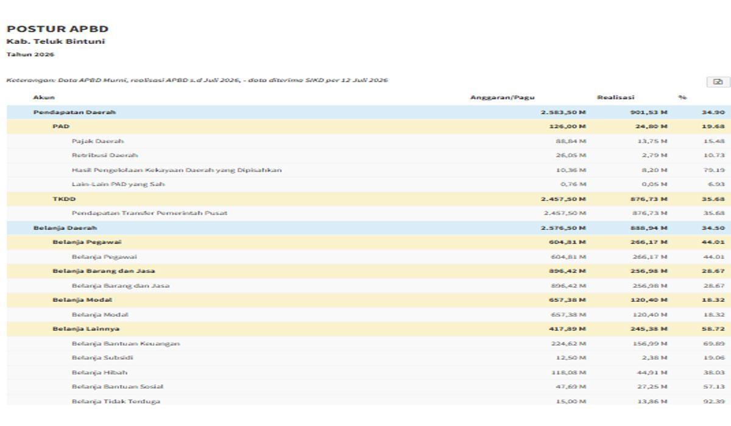
Task: Select the Belanja Modal group header
Action: pos(369,300)
